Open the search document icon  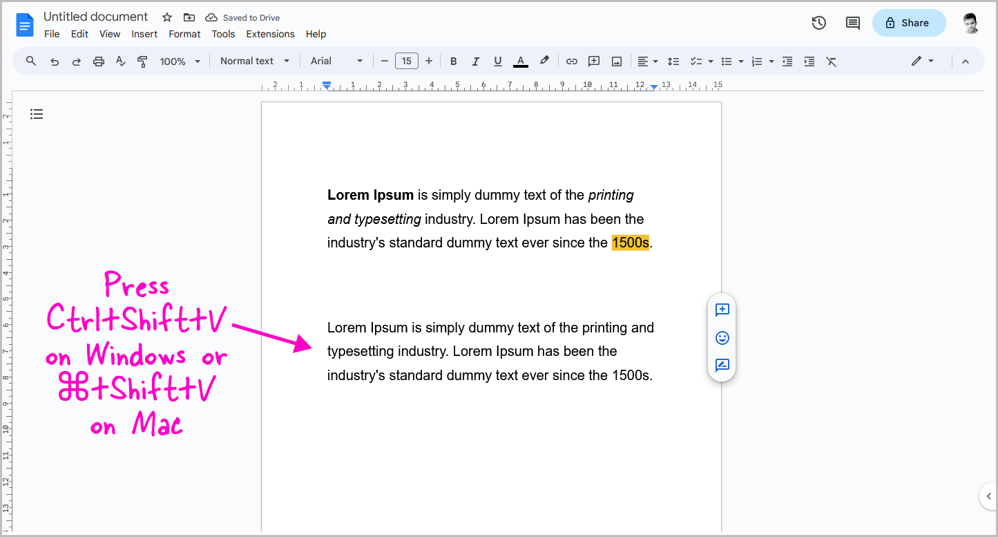pos(30,61)
